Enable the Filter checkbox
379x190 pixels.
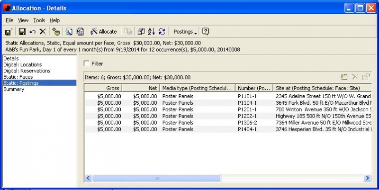pos(86,63)
